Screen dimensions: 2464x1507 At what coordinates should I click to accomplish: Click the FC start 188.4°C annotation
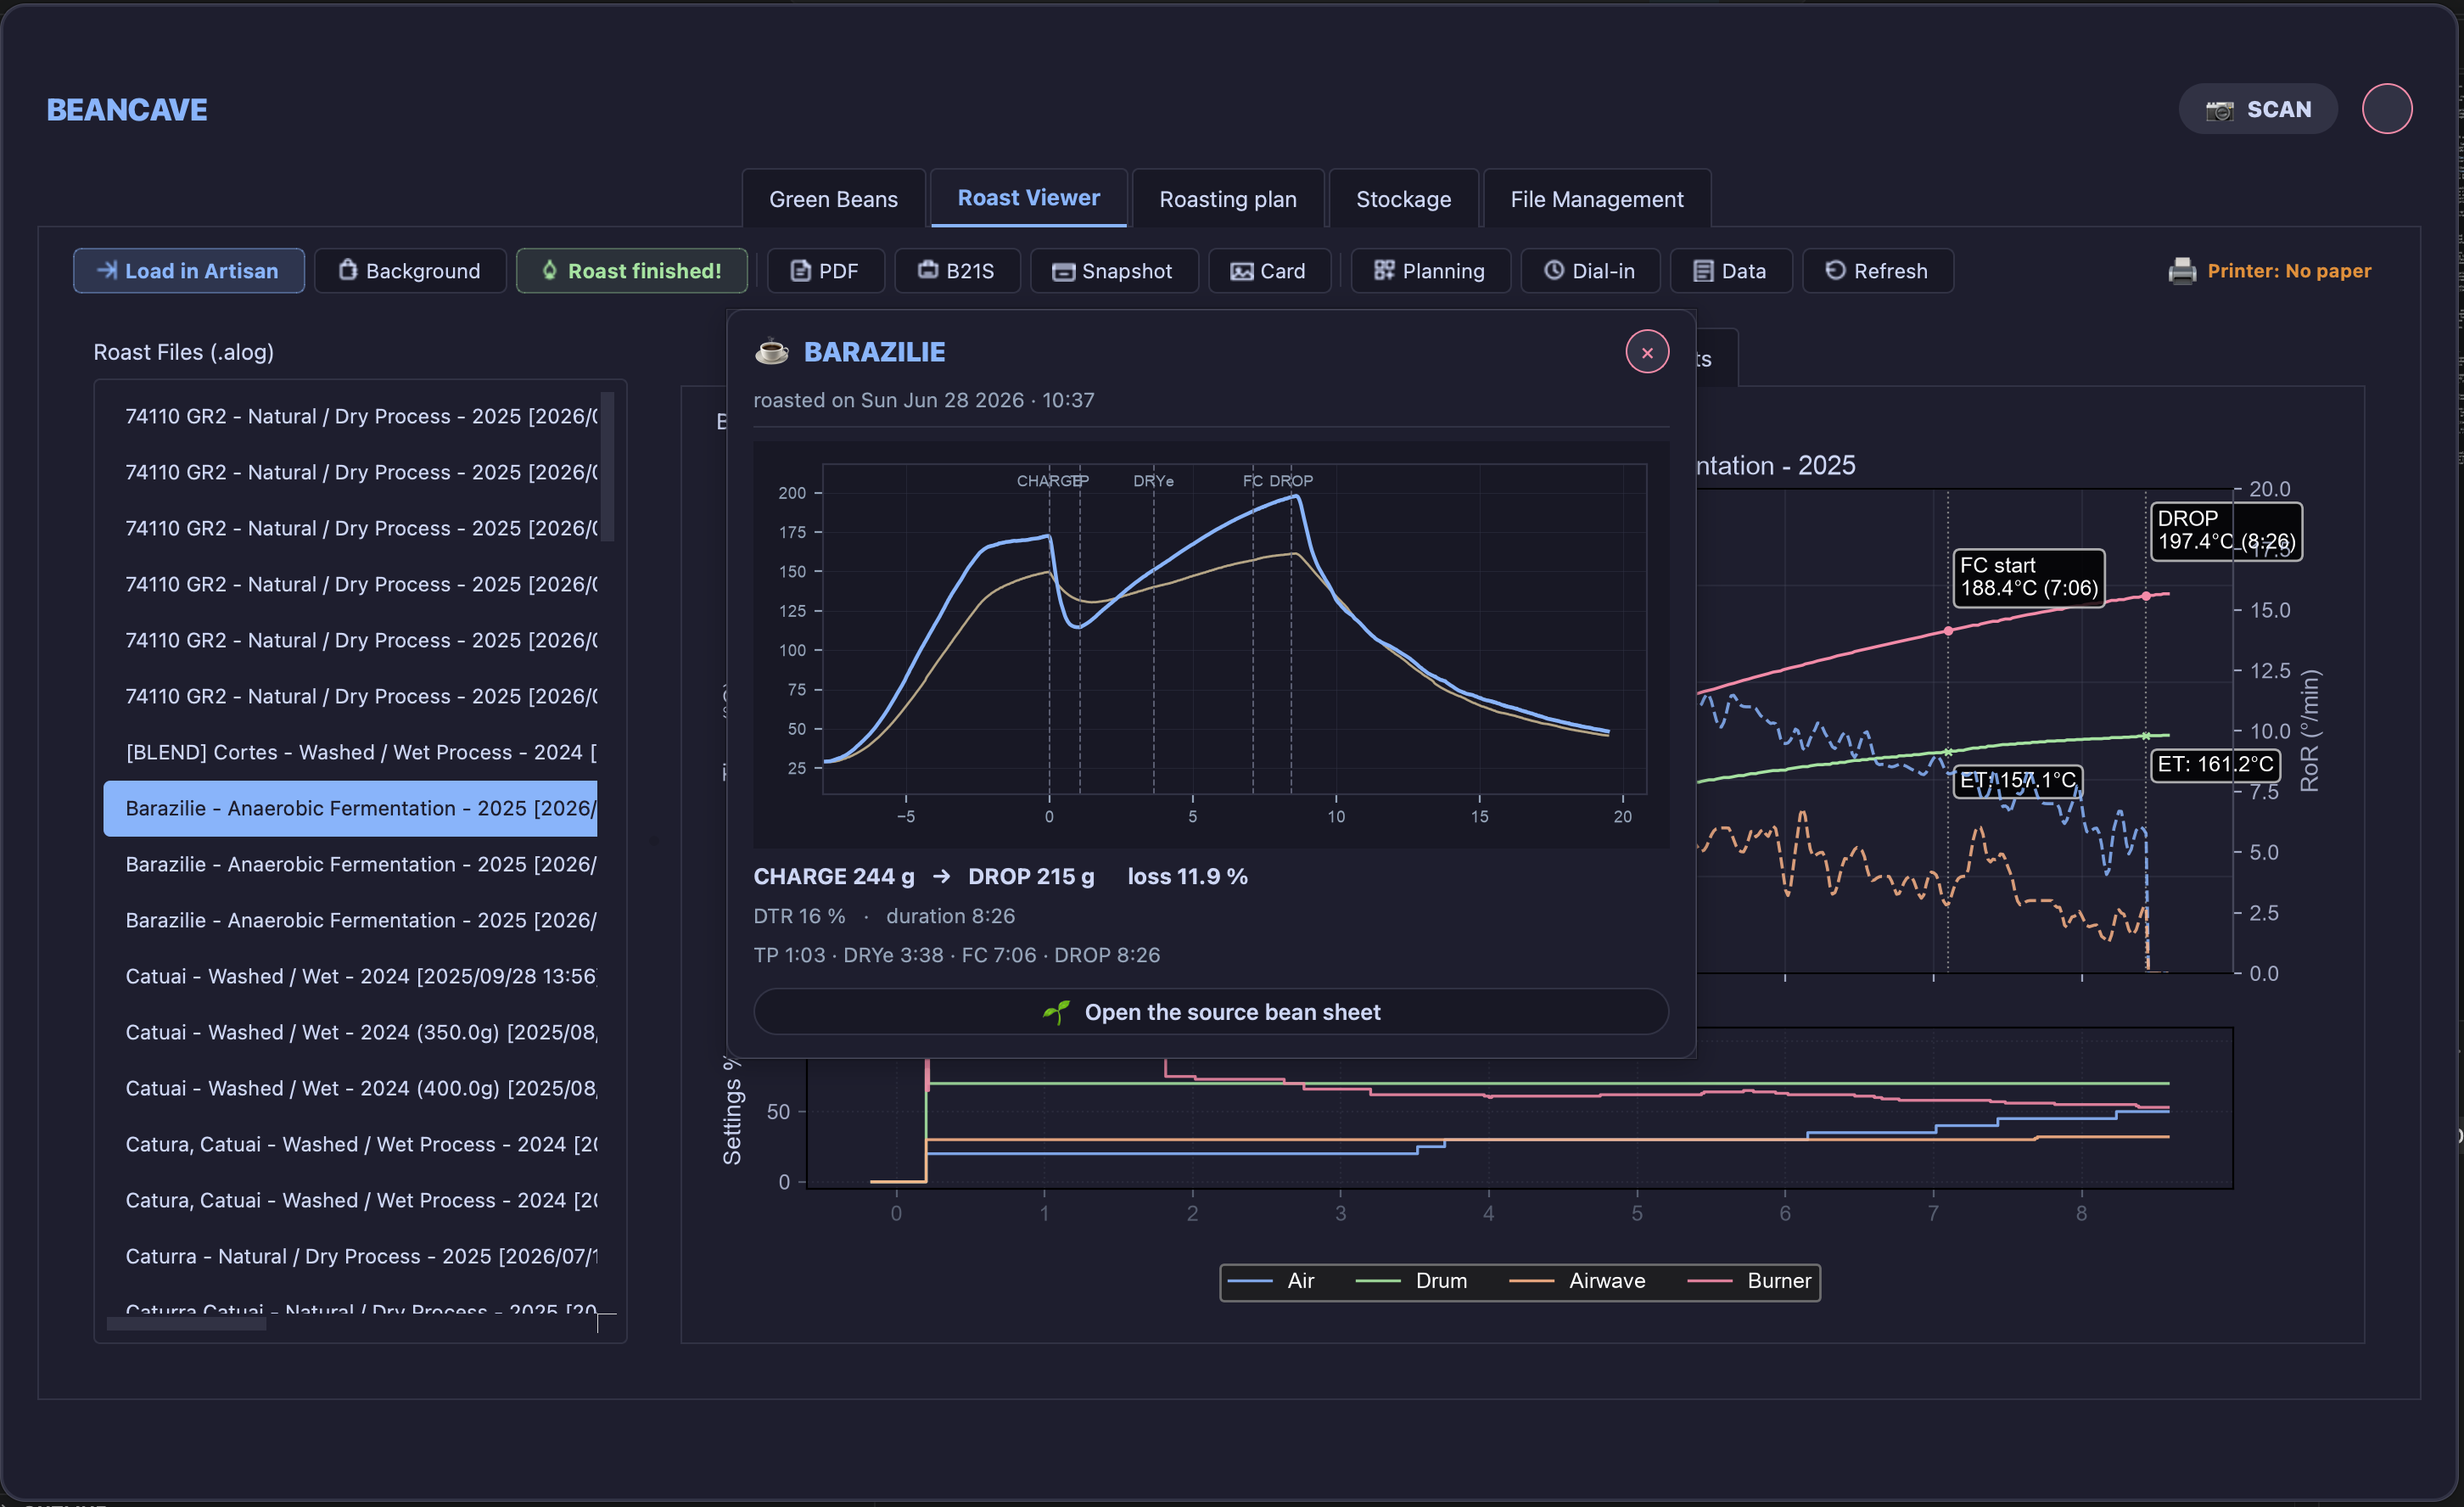pyautogui.click(x=2028, y=577)
